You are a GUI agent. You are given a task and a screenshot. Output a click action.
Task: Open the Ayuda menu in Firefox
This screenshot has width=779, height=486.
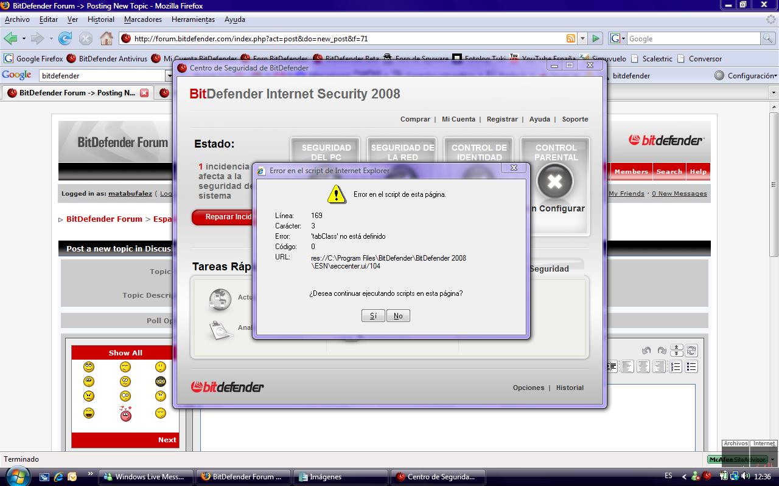click(x=235, y=19)
